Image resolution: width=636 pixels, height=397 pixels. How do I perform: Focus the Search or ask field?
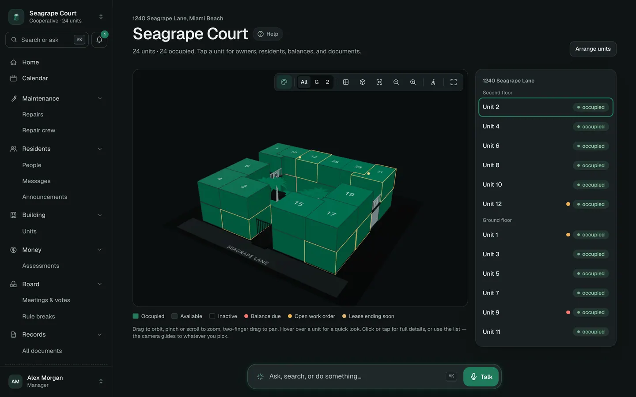point(47,40)
